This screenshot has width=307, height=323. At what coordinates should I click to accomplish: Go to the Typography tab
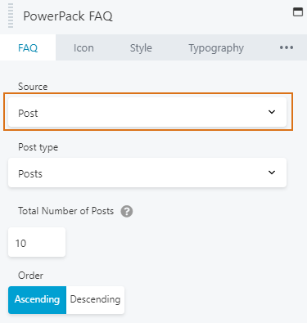pos(216,48)
